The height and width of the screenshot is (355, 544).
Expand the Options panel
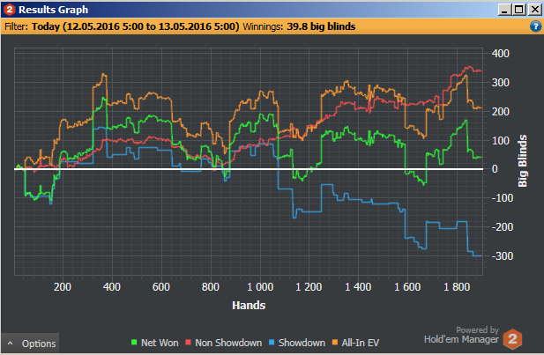tap(30, 344)
